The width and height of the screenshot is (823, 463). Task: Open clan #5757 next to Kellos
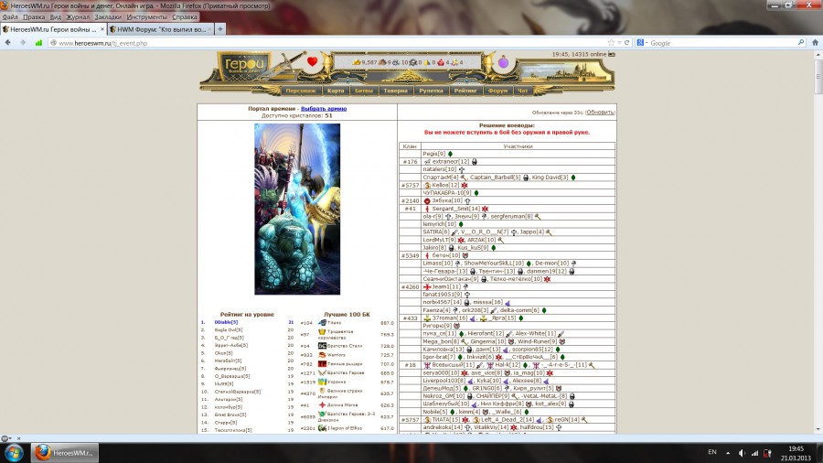point(410,186)
